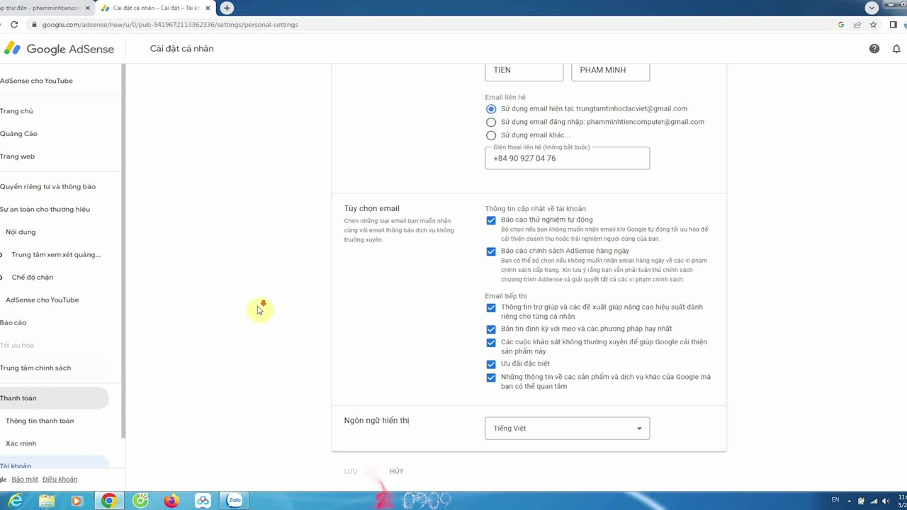Click the browser address bar URL

click(x=170, y=24)
